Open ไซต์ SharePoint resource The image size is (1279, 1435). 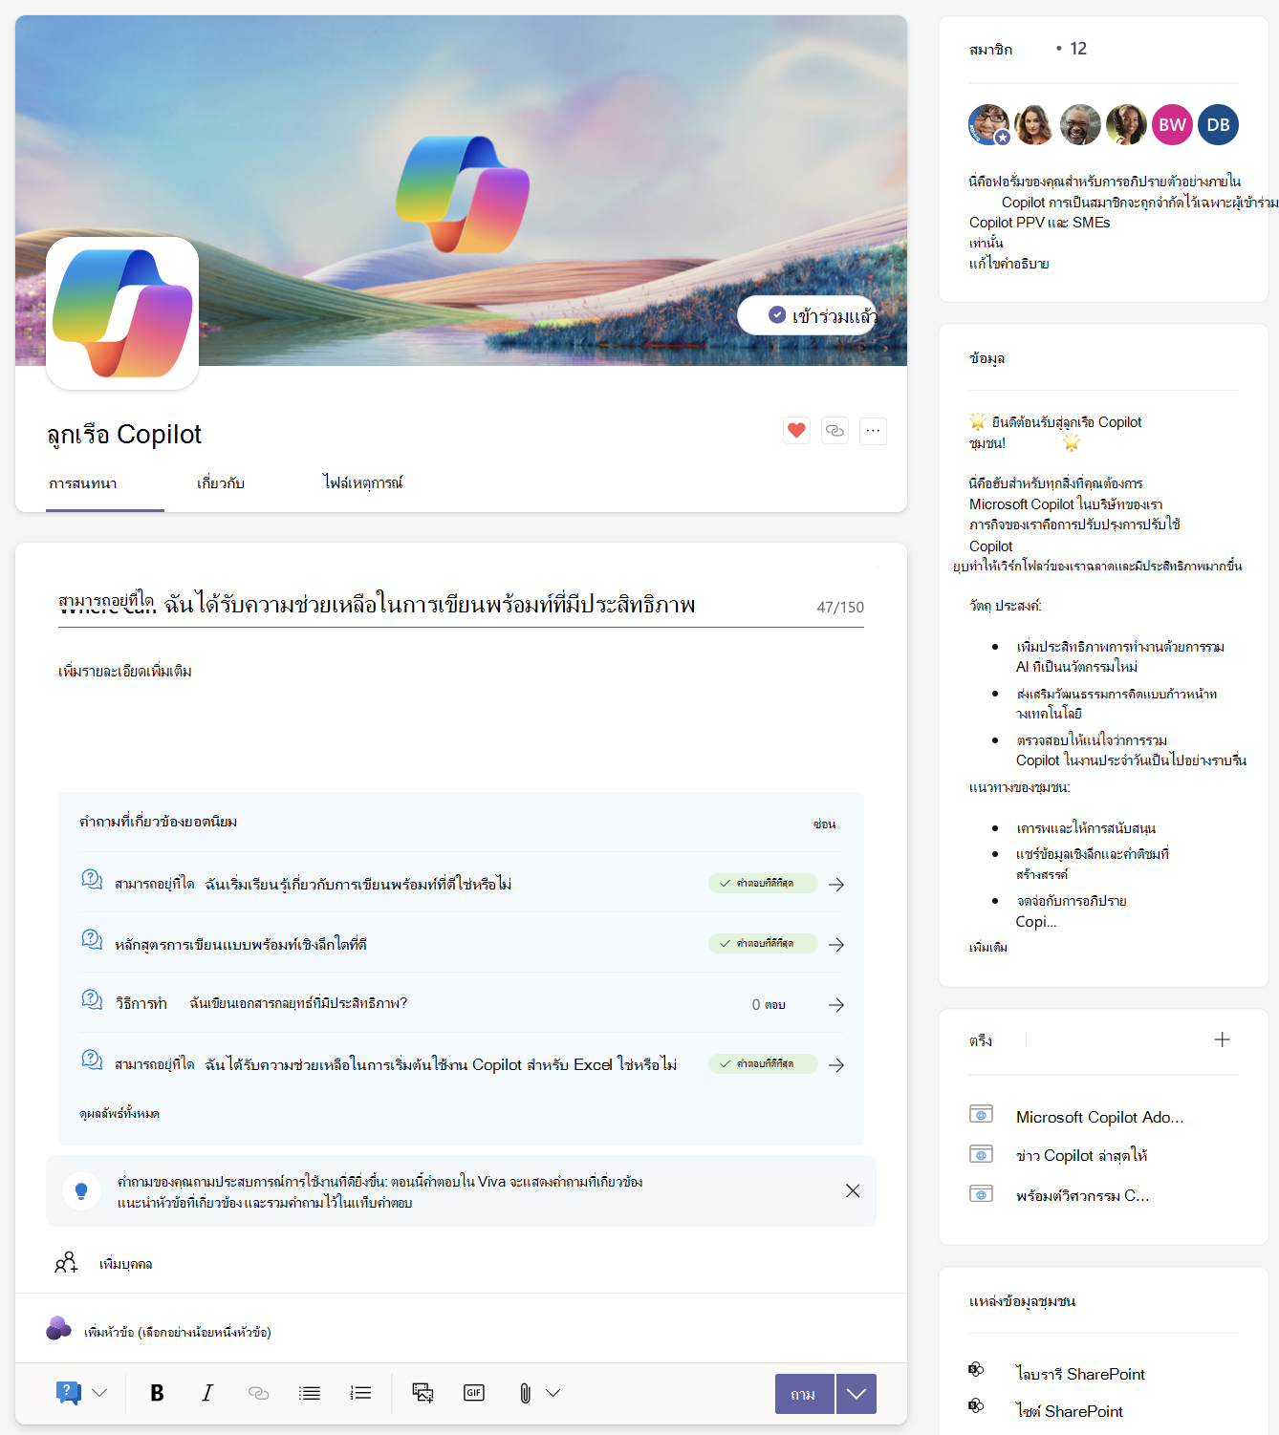coord(1070,1411)
